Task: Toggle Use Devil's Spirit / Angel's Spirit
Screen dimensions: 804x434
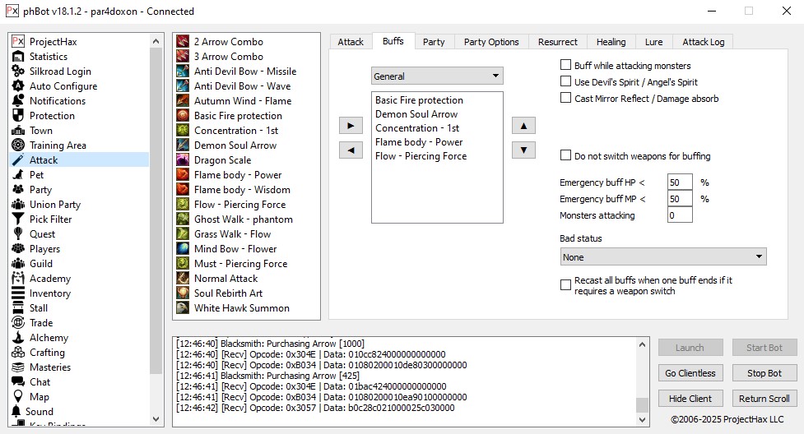Action: pos(565,81)
